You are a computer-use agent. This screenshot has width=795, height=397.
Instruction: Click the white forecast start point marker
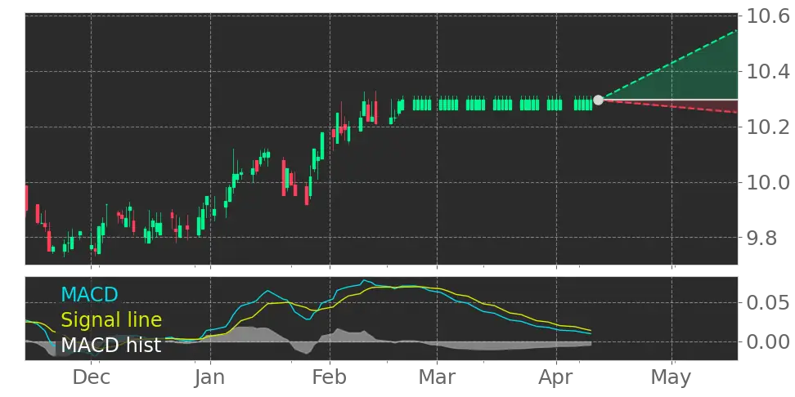(x=598, y=100)
